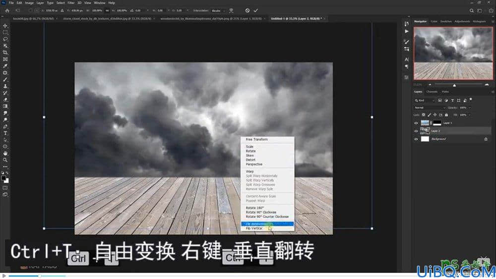Screen dimensions: 496x279
Task: Toggle lock position
Action: click(x=435, y=115)
